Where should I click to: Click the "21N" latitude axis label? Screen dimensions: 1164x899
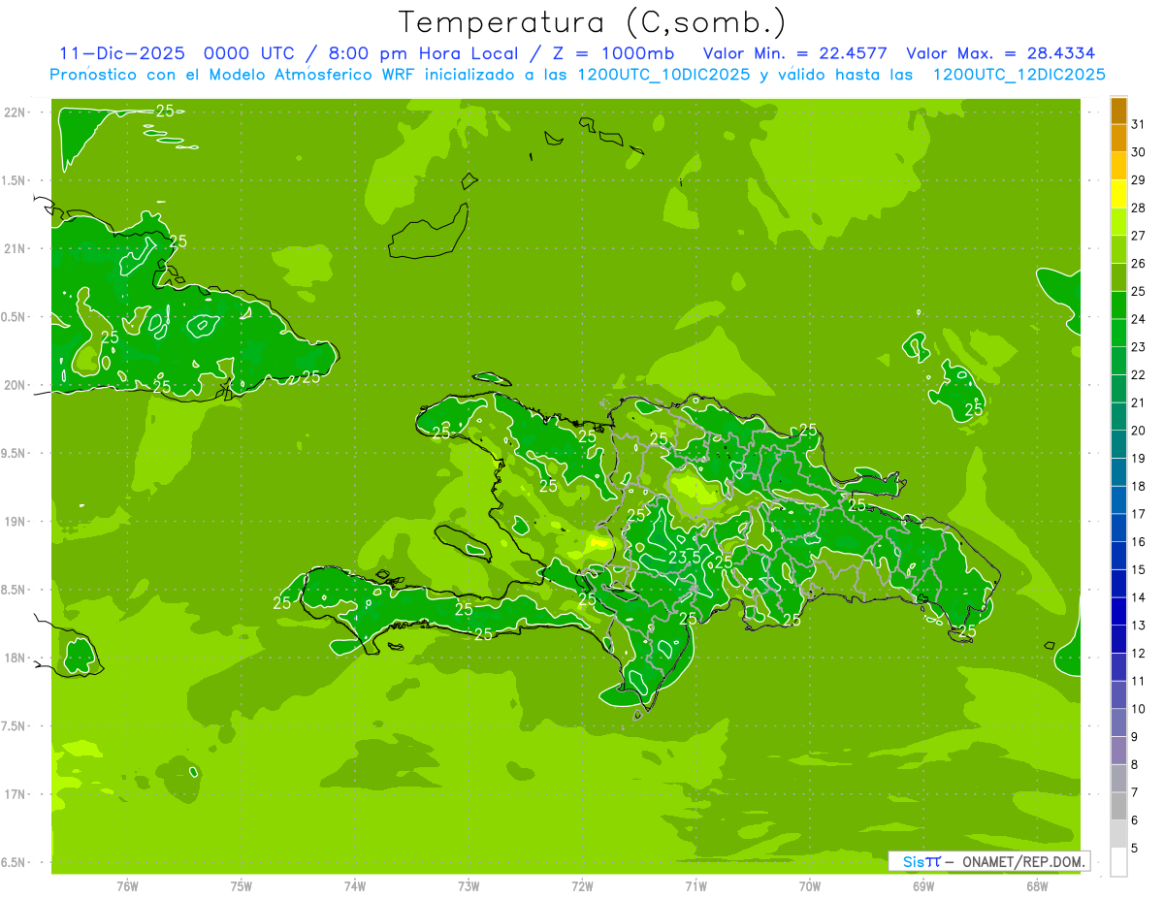point(16,248)
